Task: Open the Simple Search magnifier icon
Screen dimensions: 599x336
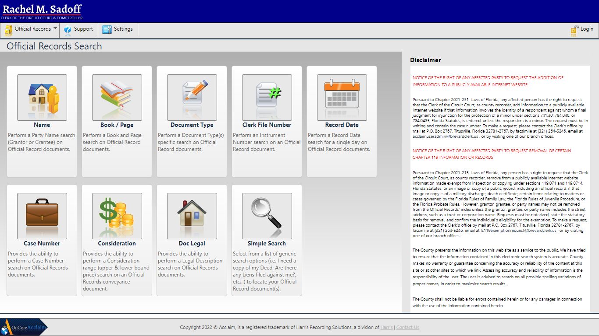Action: tap(267, 216)
